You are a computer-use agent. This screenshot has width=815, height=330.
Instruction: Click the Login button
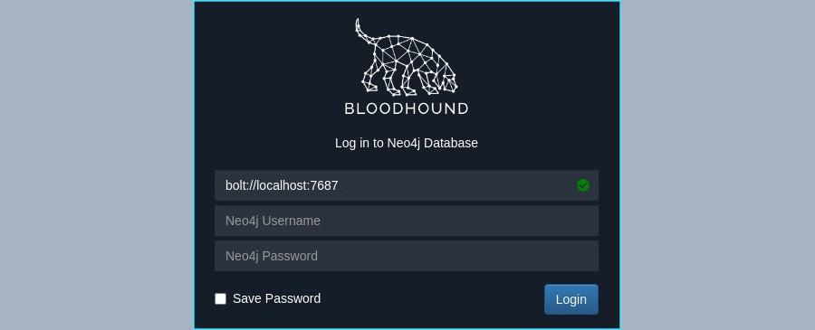(571, 299)
